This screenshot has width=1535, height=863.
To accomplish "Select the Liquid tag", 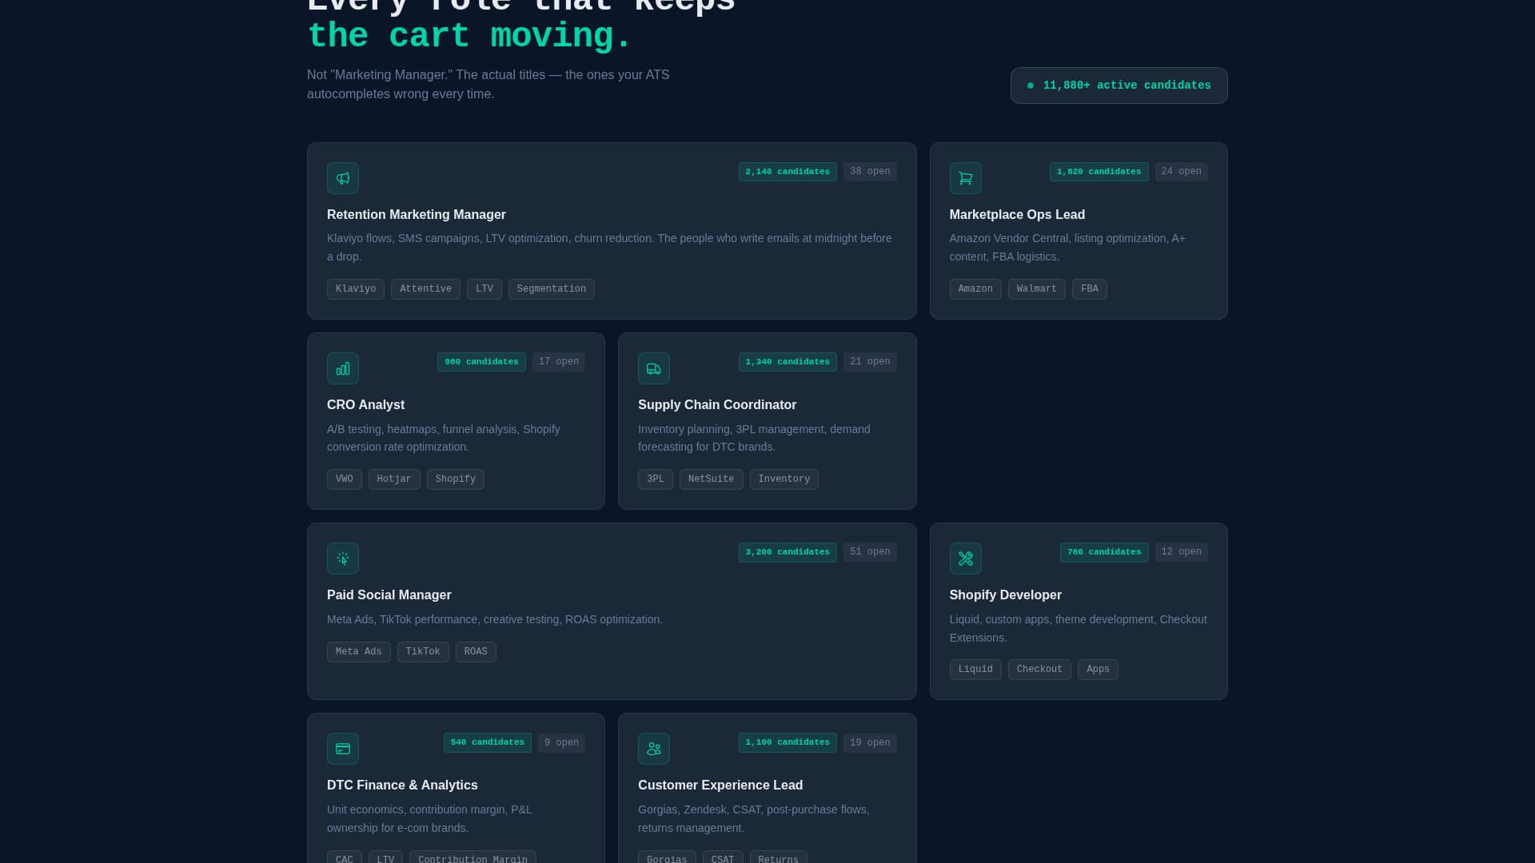I will [975, 670].
